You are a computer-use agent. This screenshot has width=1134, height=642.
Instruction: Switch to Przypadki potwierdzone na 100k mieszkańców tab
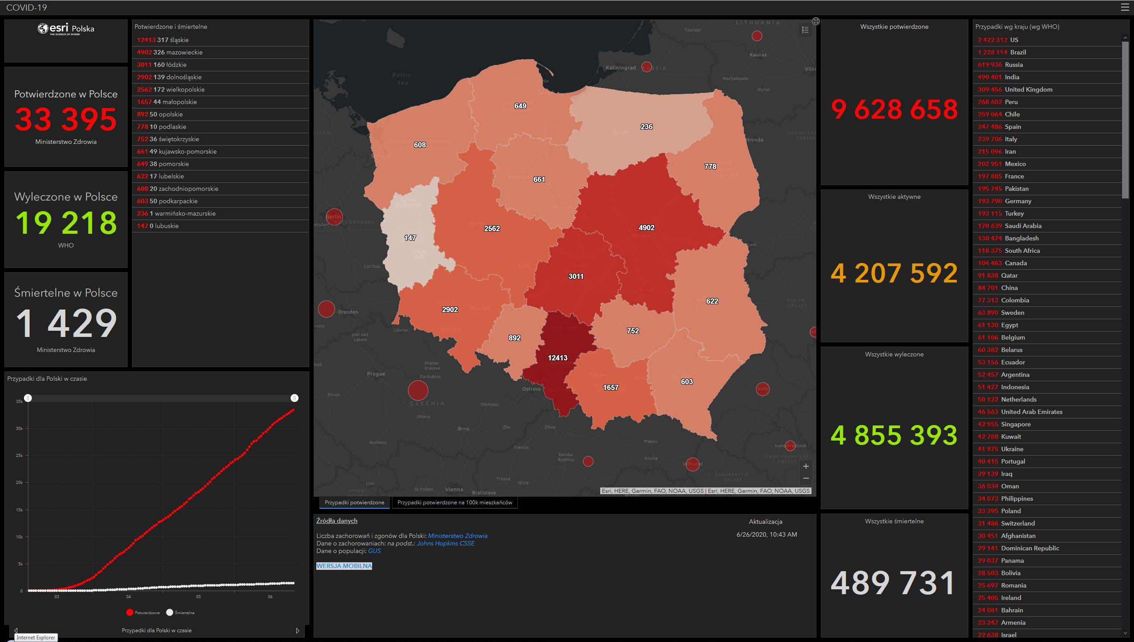[454, 503]
